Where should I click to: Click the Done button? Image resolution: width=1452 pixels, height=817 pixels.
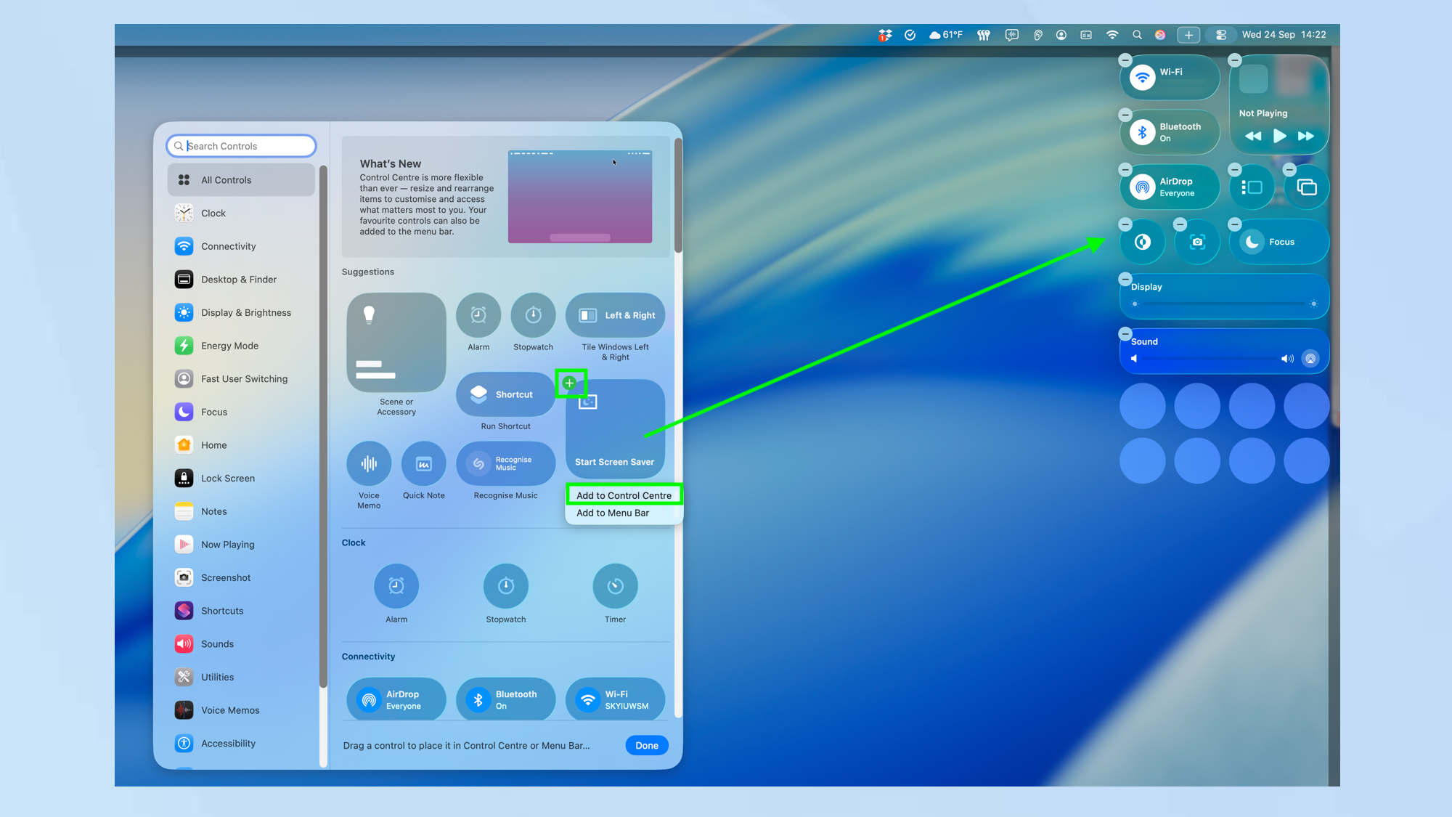[646, 745]
